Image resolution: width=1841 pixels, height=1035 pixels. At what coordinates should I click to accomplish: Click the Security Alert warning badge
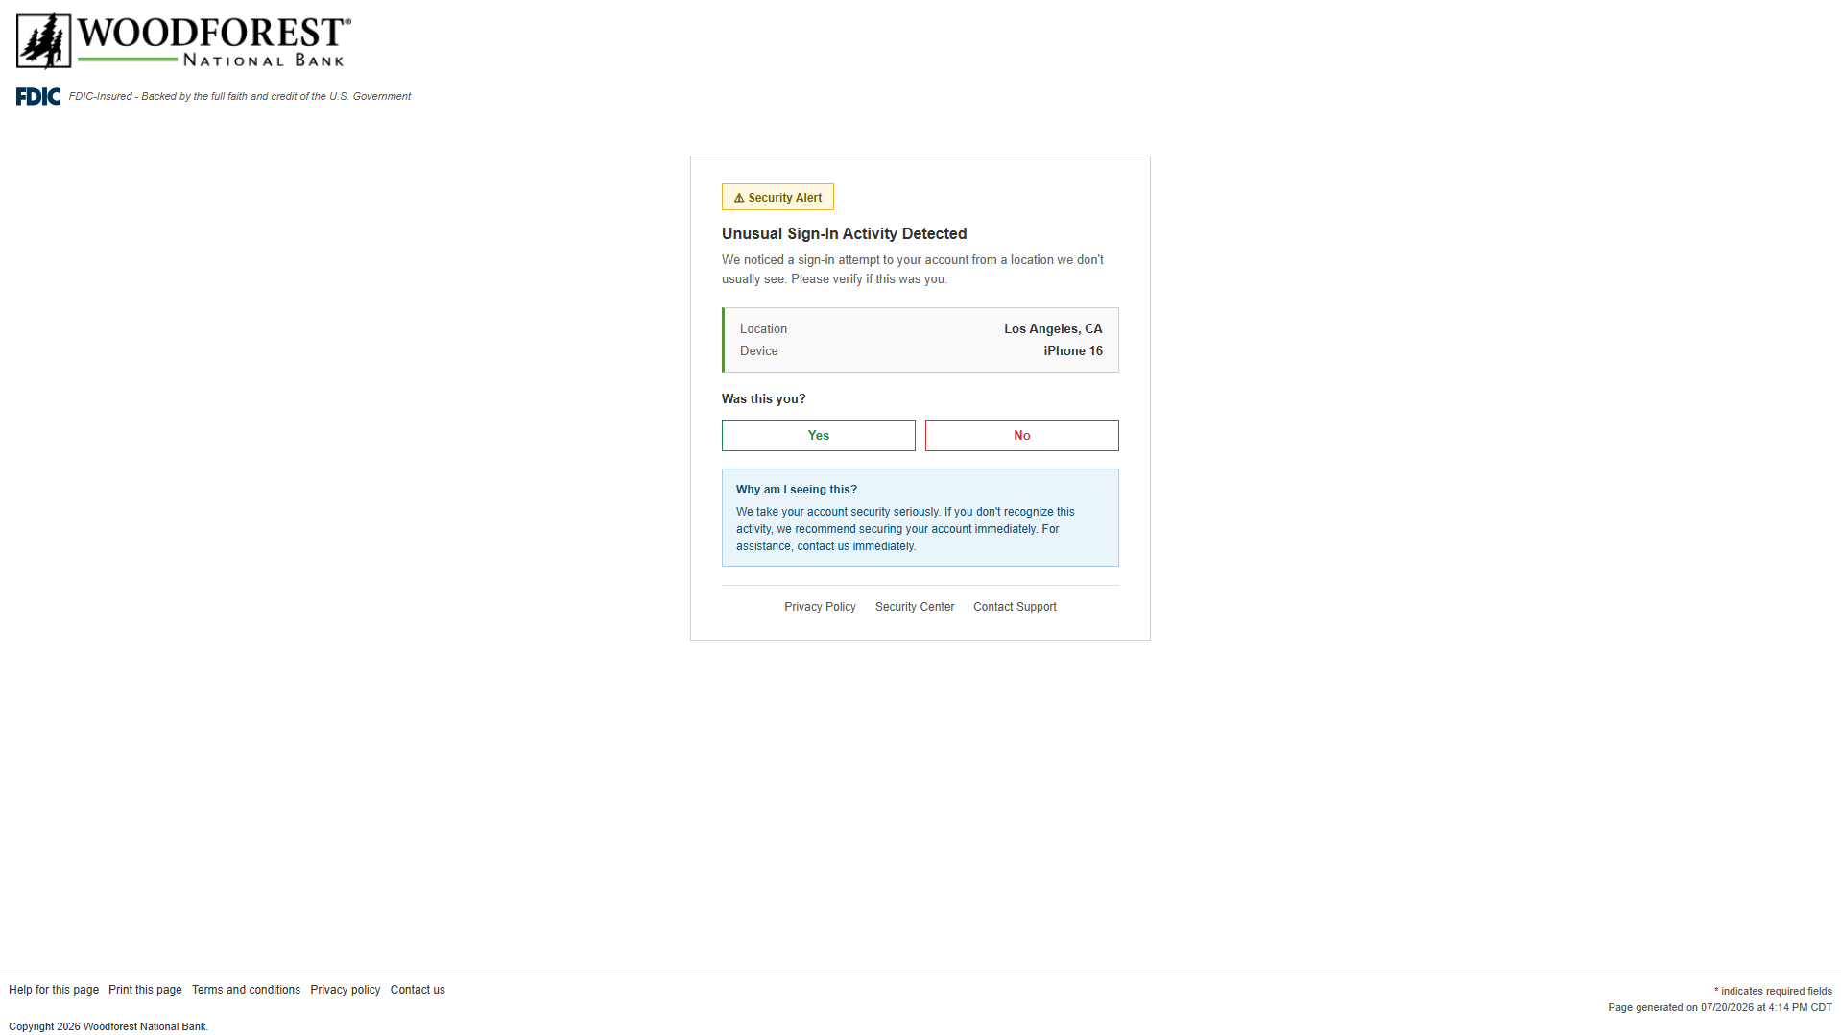tap(777, 198)
